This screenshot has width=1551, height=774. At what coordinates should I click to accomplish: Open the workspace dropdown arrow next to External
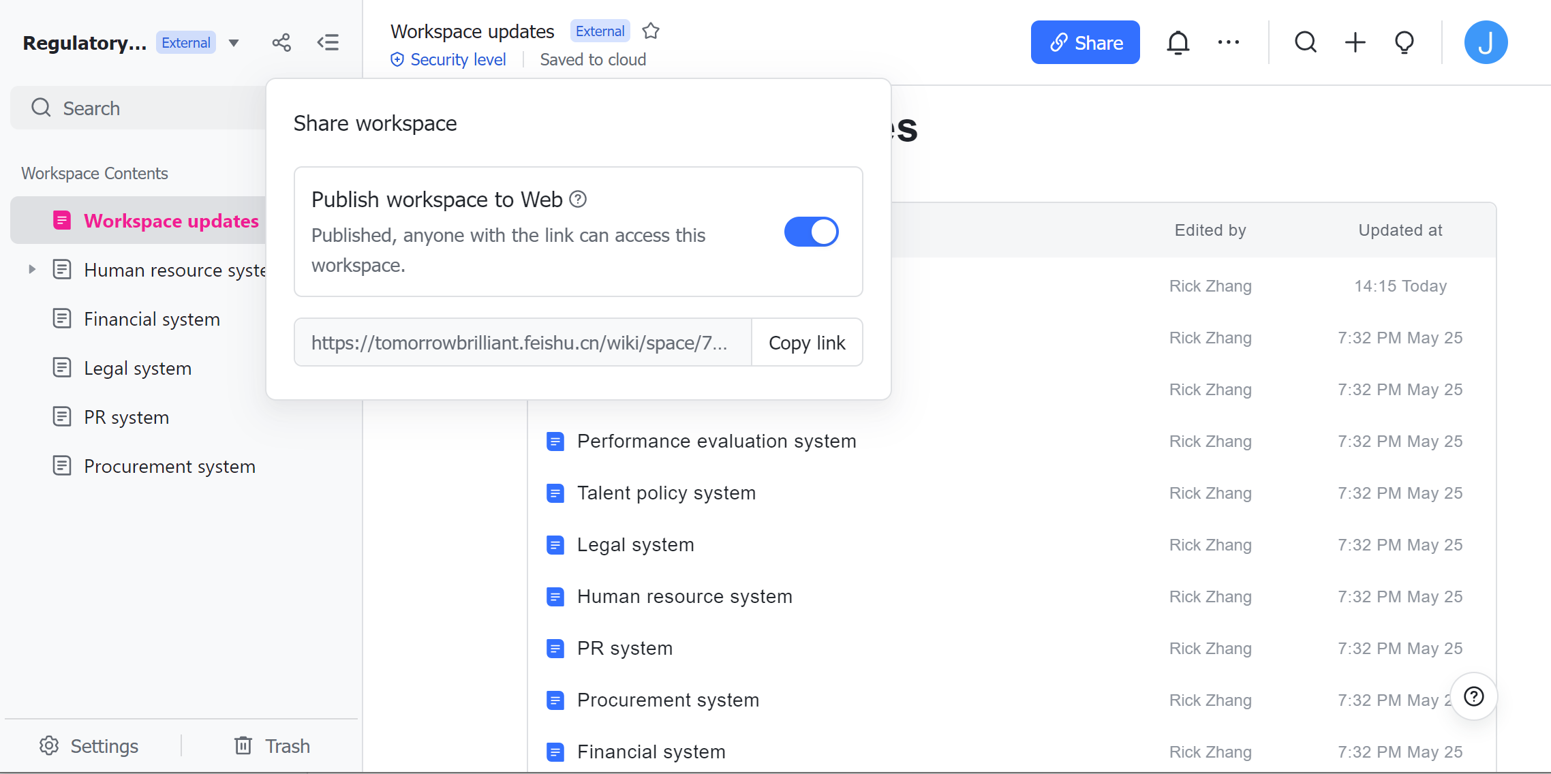[x=234, y=43]
